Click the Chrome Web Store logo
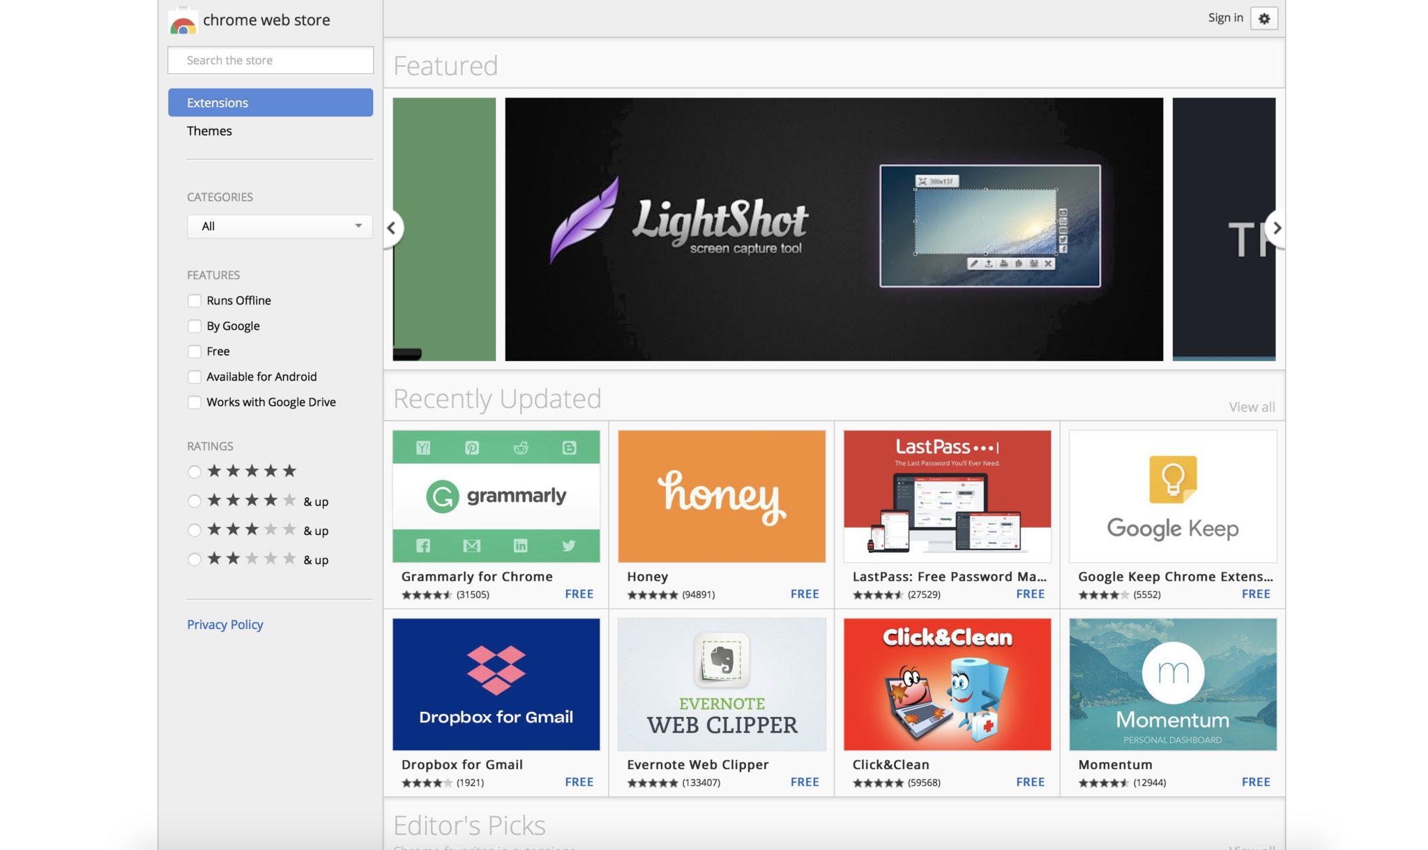Image resolution: width=1428 pixels, height=850 pixels. [183, 21]
